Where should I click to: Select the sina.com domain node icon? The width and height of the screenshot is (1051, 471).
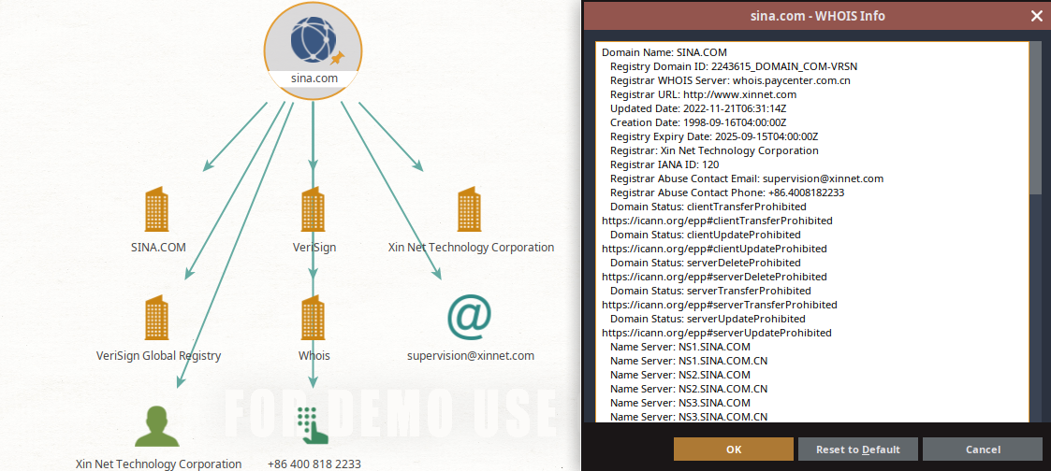313,39
